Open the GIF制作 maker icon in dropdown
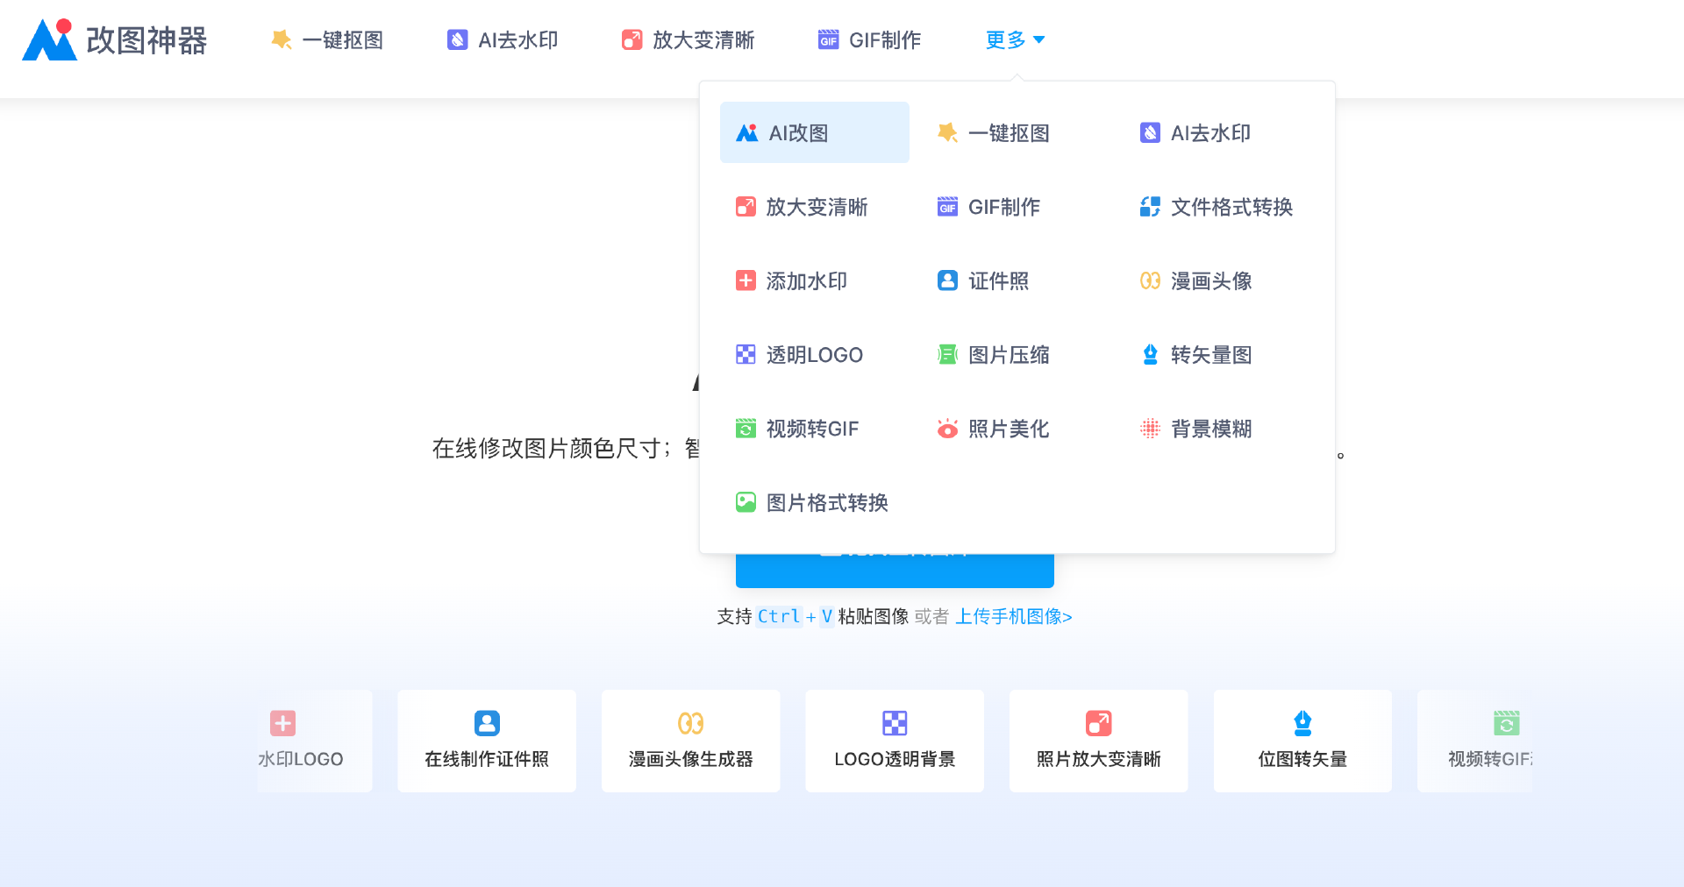The image size is (1684, 887). click(x=947, y=207)
